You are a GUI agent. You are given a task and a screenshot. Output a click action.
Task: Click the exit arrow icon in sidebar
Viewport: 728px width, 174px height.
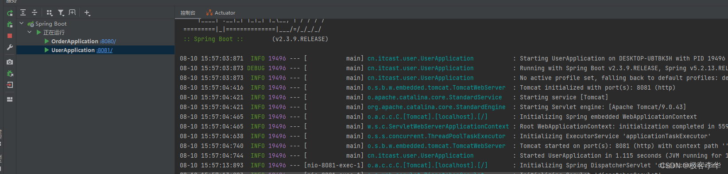tap(10, 85)
